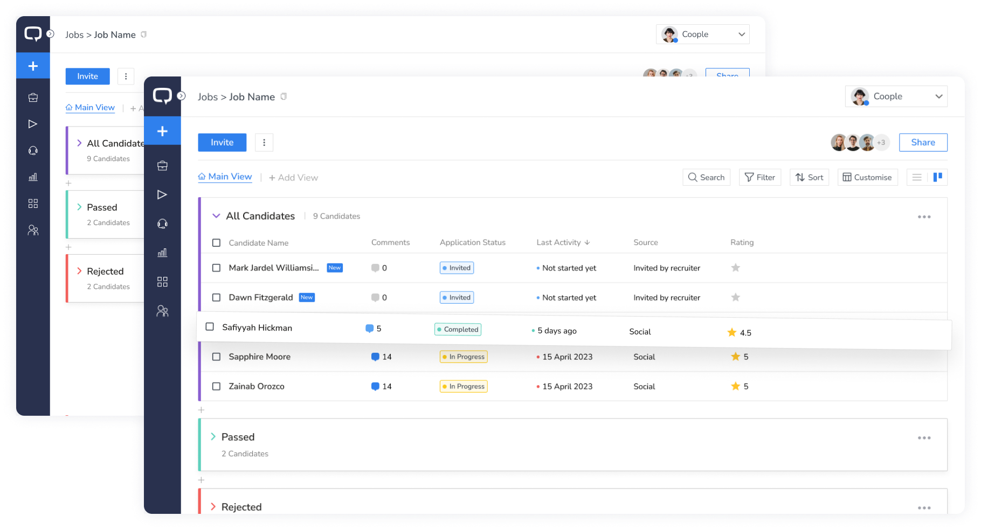Click the Share button
The height and width of the screenshot is (530, 981).
923,143
